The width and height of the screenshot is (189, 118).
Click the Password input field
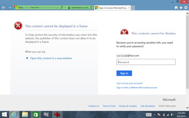pos(146,62)
